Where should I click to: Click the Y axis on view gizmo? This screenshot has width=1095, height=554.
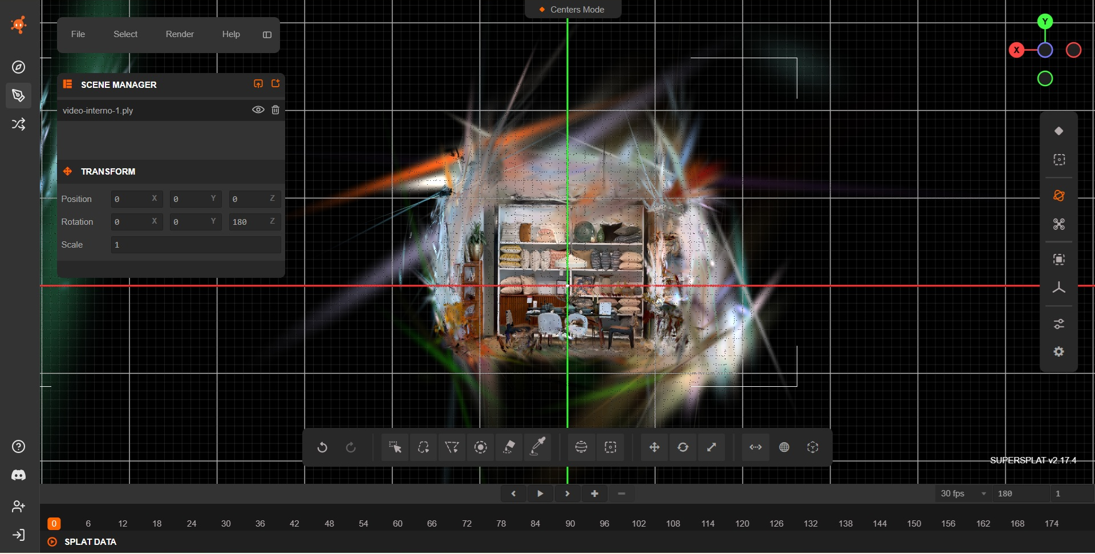pyautogui.click(x=1045, y=22)
